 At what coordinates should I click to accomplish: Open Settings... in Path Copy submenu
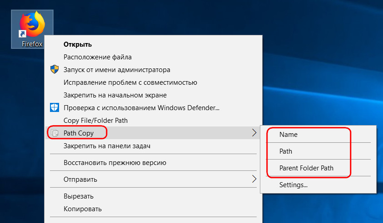coord(293,185)
